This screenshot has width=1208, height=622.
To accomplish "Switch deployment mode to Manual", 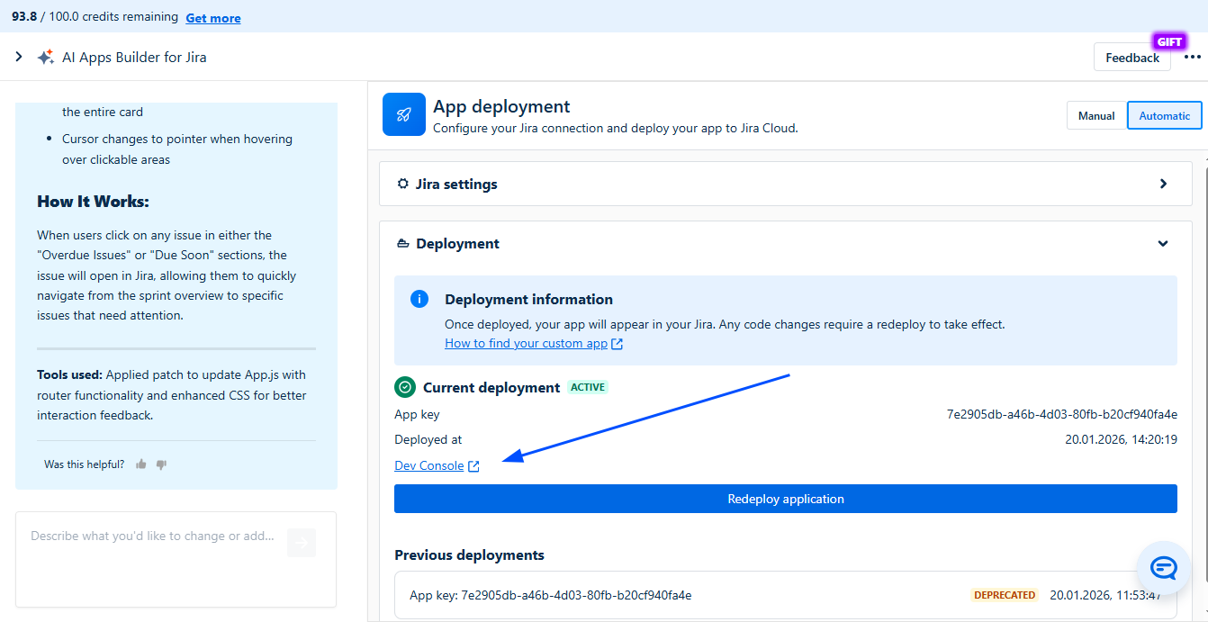I will click(1096, 115).
